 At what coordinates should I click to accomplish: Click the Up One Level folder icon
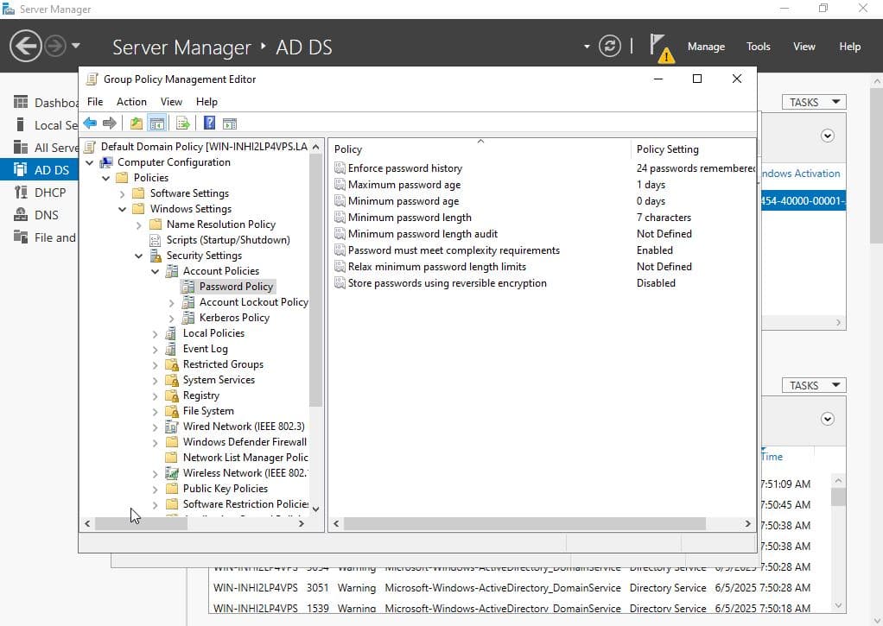[x=137, y=123]
